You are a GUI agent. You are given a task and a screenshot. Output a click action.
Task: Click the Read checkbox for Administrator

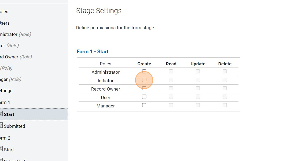(x=171, y=72)
